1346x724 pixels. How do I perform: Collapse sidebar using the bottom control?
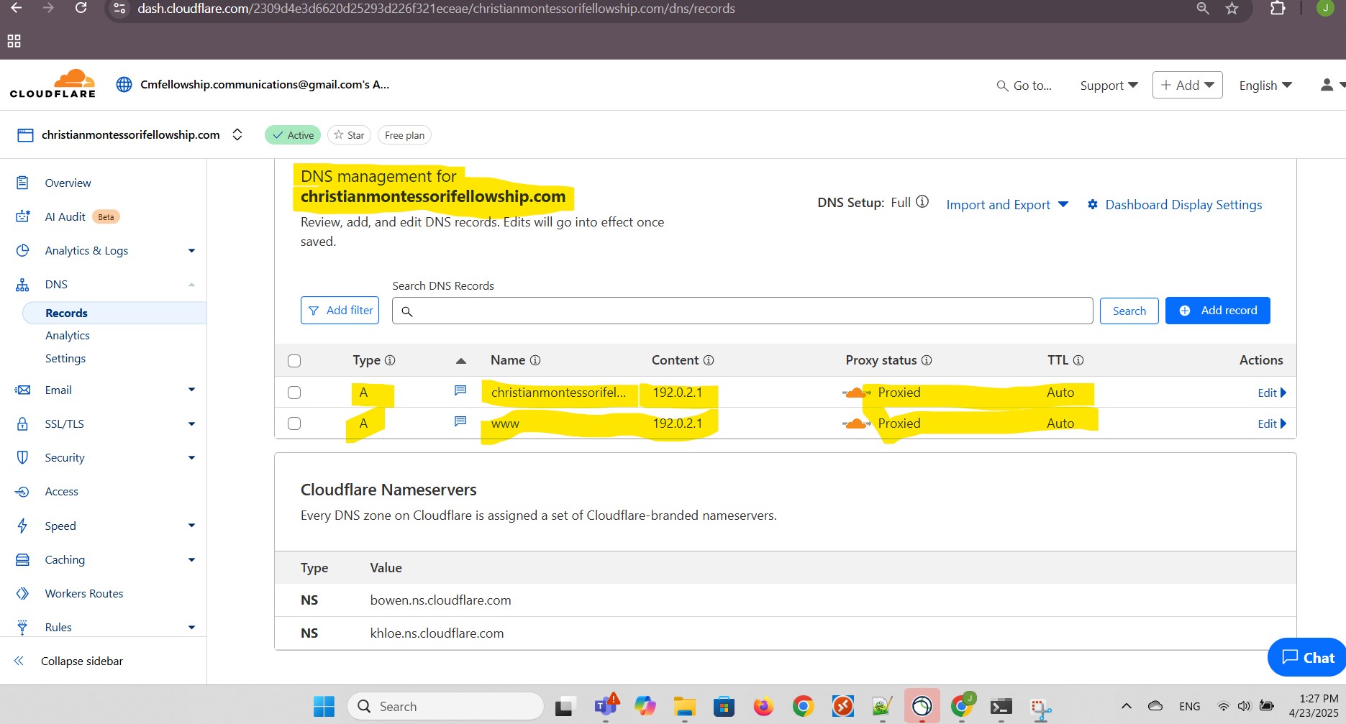click(x=68, y=661)
